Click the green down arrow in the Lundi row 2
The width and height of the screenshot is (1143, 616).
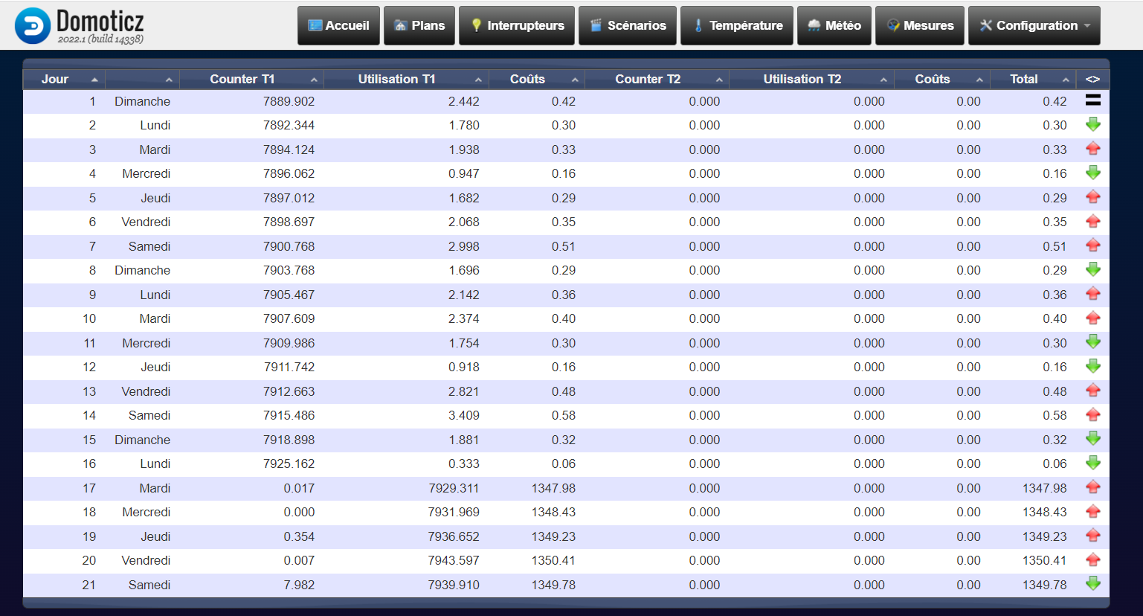(x=1092, y=124)
